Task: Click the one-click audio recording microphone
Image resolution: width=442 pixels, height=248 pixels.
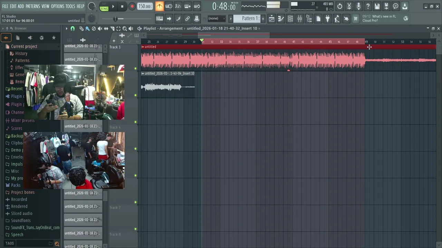Action: 358,6
